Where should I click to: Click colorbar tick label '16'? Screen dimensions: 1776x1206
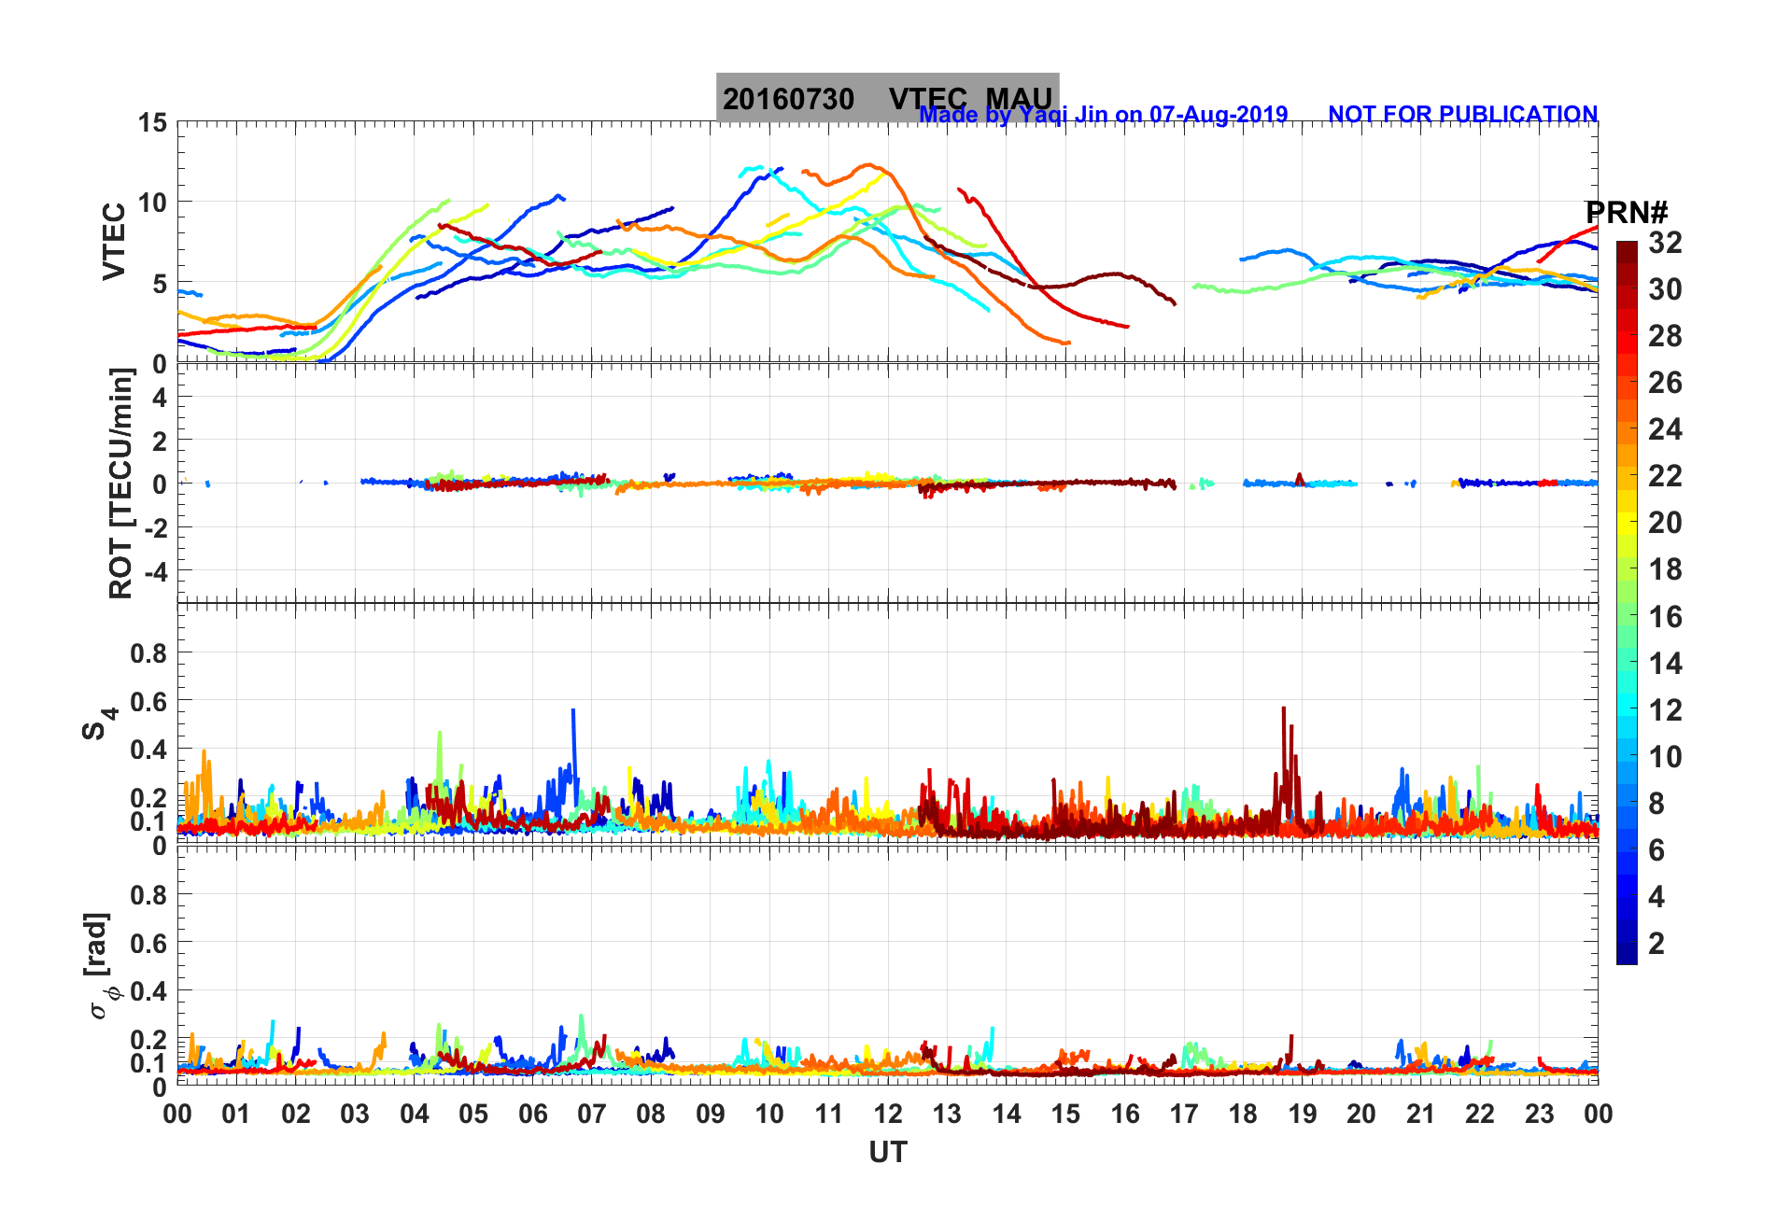1665,616
